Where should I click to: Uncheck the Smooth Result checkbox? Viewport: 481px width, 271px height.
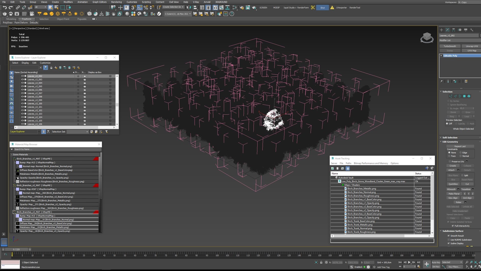[449, 236]
